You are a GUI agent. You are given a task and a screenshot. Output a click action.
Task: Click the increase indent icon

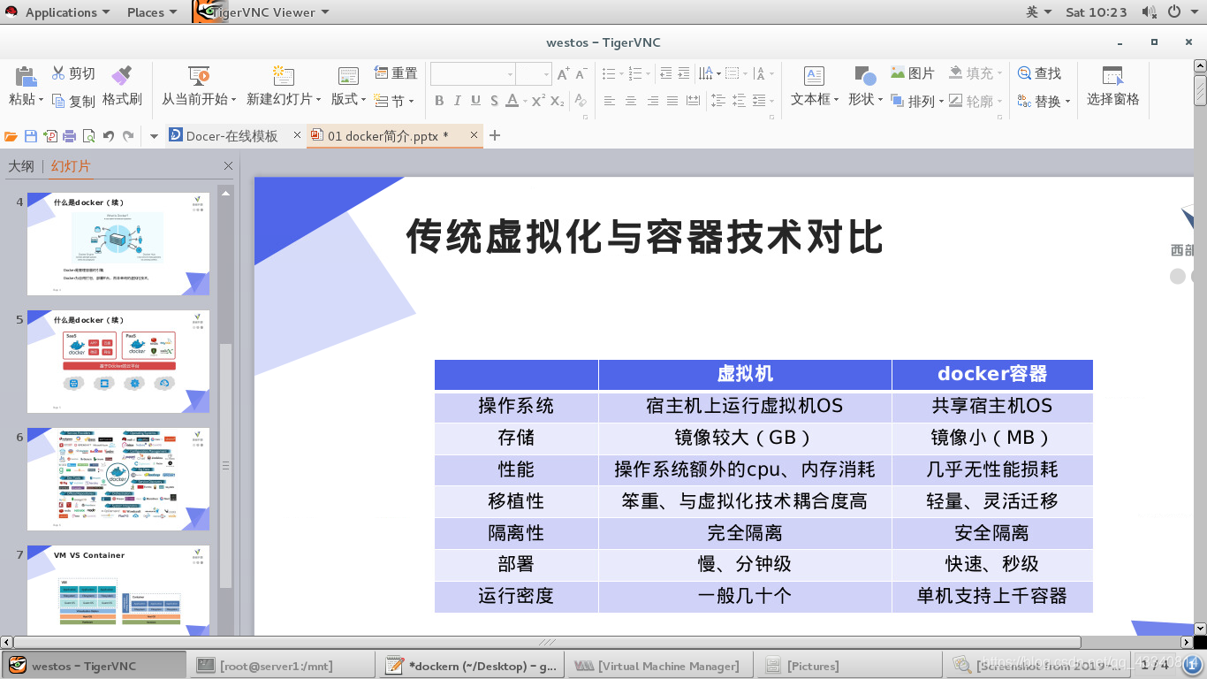coord(685,73)
